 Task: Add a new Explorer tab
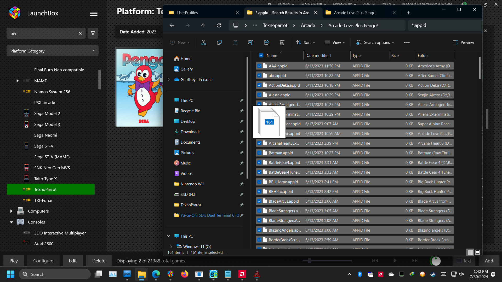point(409,13)
